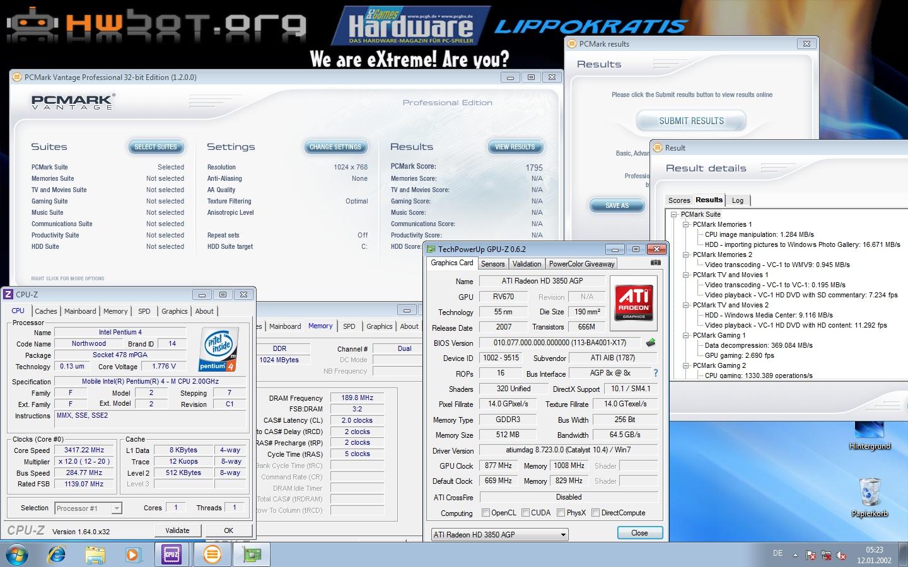The width and height of the screenshot is (908, 567).
Task: Switch to PCMark Vantage orange taskbar icon
Action: coord(212,555)
